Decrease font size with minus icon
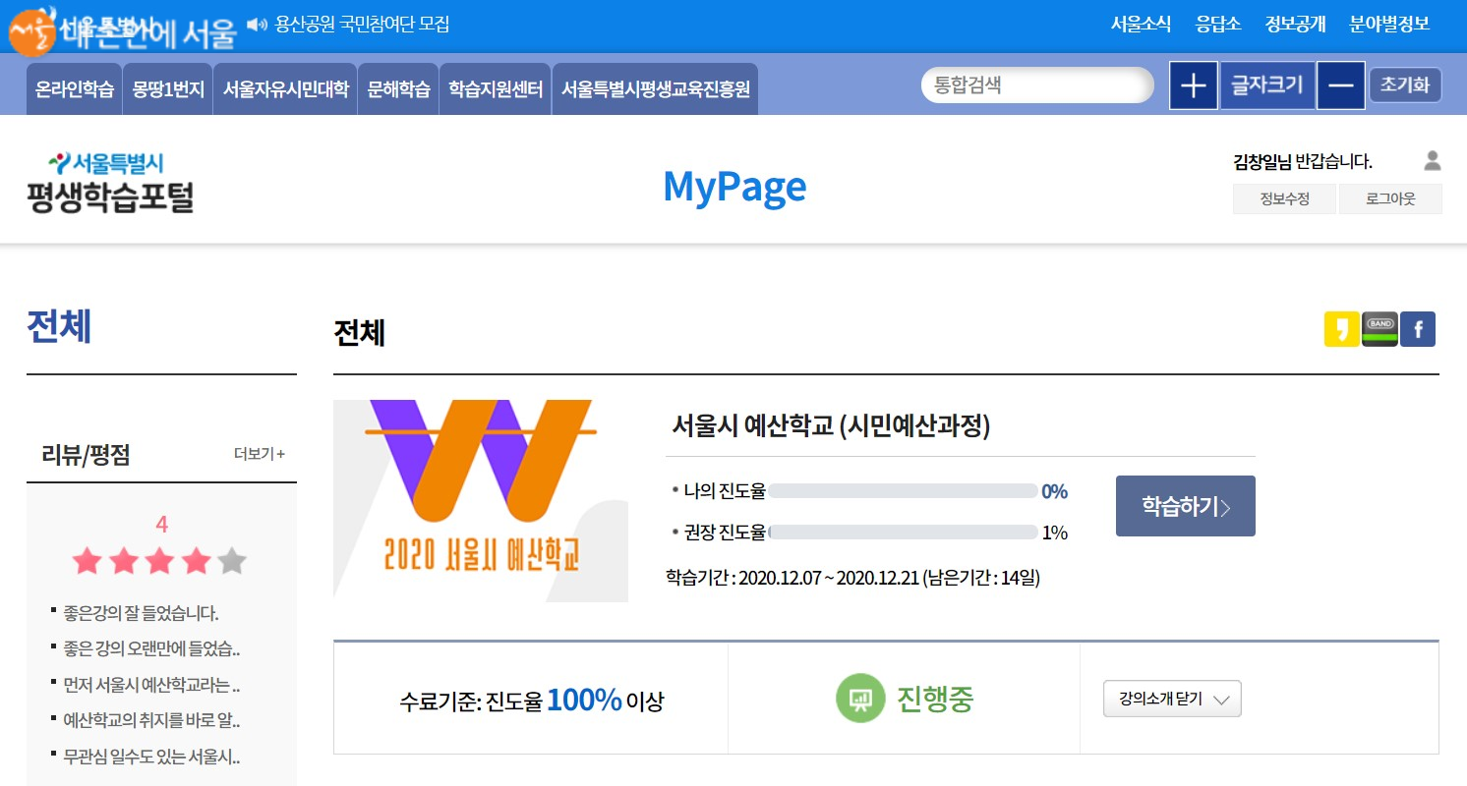The image size is (1467, 786). coord(1340,85)
